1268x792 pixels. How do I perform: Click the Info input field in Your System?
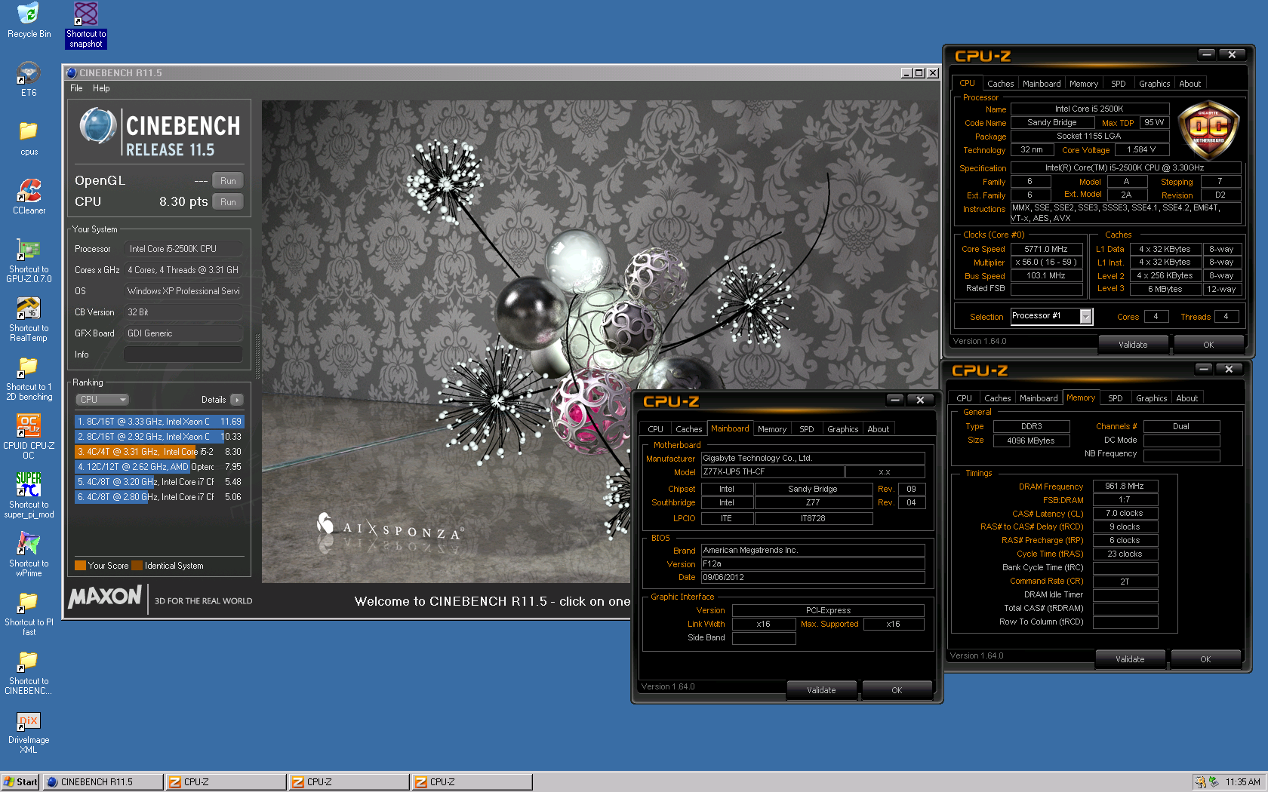[183, 355]
